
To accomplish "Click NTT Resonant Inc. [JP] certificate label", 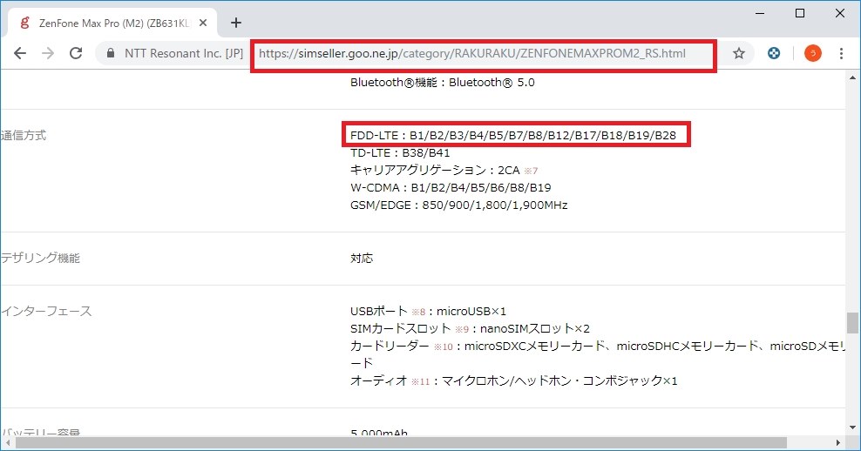I will pyautogui.click(x=183, y=53).
